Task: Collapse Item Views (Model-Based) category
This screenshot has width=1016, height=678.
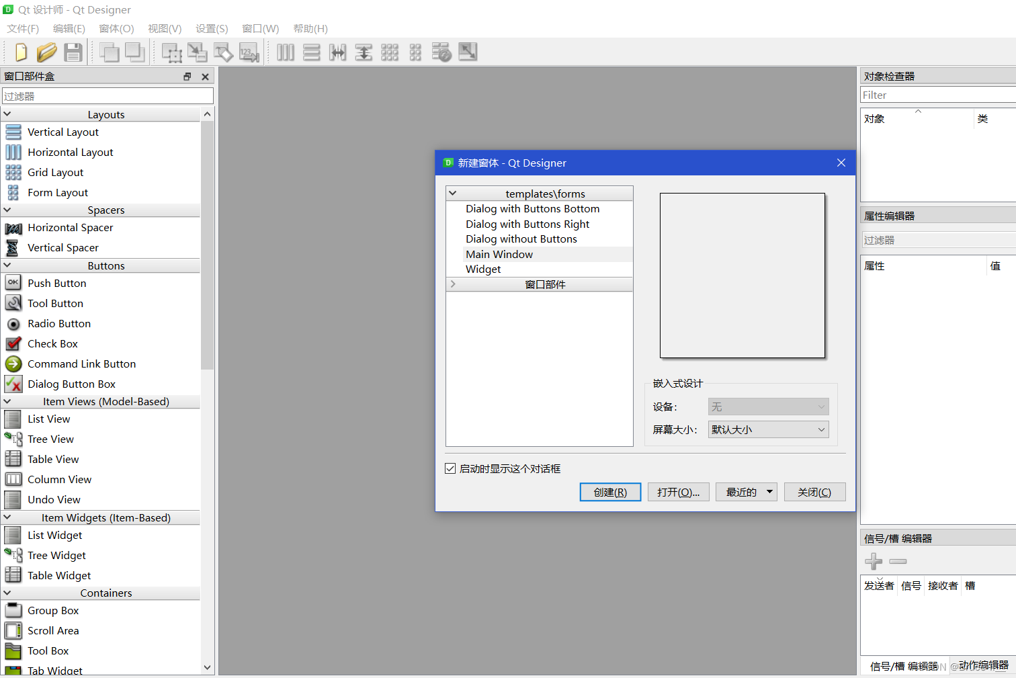Action: click(7, 401)
